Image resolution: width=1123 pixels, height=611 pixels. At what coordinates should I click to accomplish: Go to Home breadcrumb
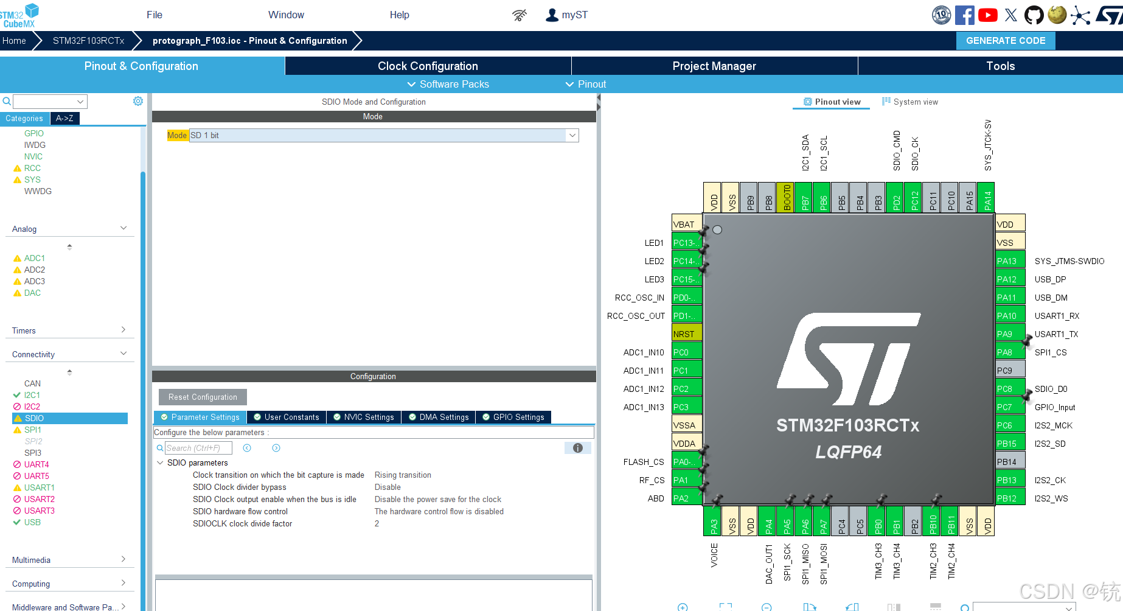(x=14, y=41)
